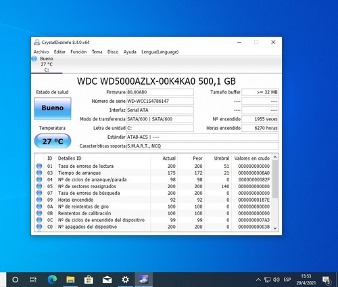Click the Firmware field 80.00A80

coord(160,92)
